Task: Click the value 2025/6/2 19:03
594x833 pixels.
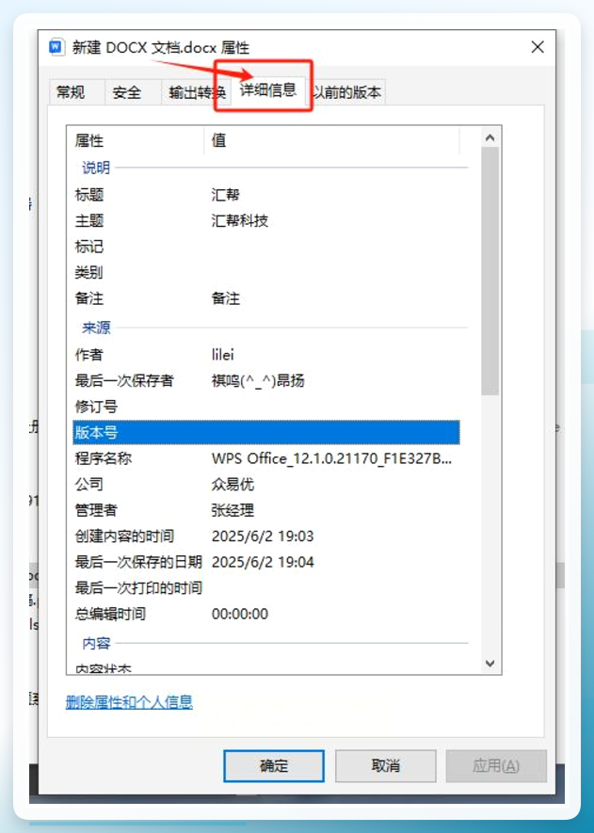Action: 263,536
